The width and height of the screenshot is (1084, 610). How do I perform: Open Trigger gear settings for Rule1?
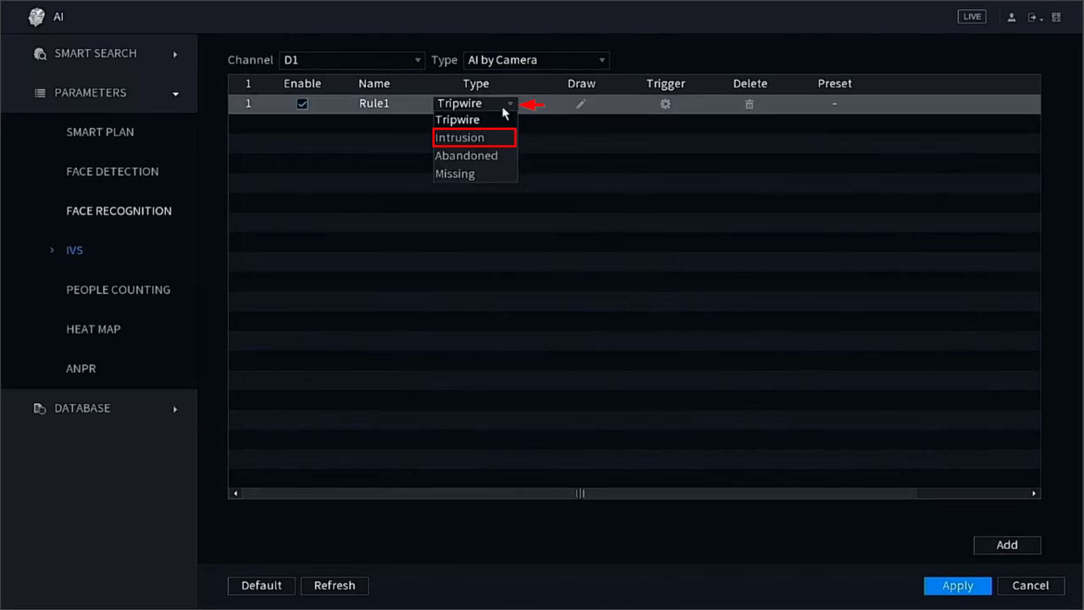pyautogui.click(x=665, y=104)
